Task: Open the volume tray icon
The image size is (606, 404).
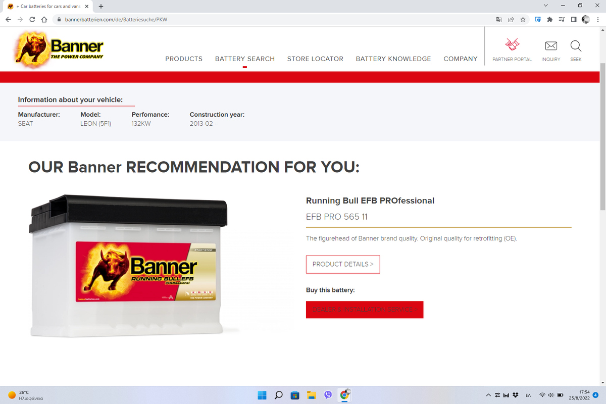Action: click(551, 395)
